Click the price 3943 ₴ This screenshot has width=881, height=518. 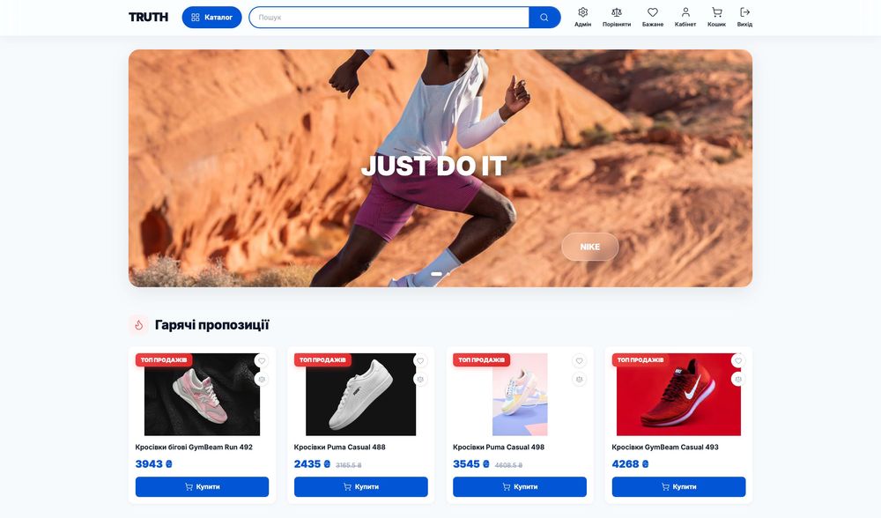click(x=154, y=464)
